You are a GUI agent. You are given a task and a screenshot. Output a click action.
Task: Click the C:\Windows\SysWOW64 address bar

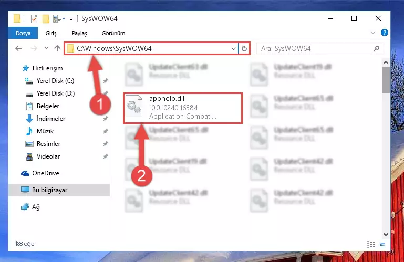point(151,48)
